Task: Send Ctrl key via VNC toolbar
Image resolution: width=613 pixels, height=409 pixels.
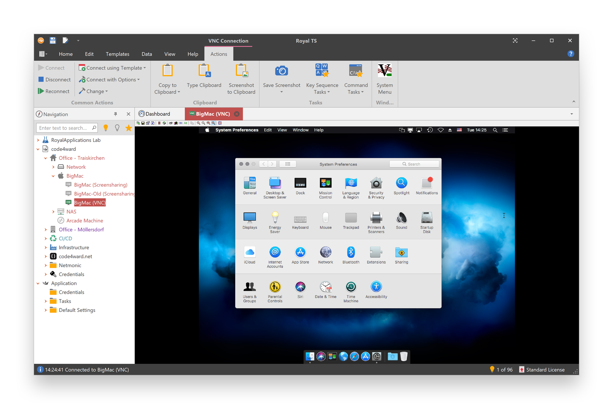Action: pos(180,123)
